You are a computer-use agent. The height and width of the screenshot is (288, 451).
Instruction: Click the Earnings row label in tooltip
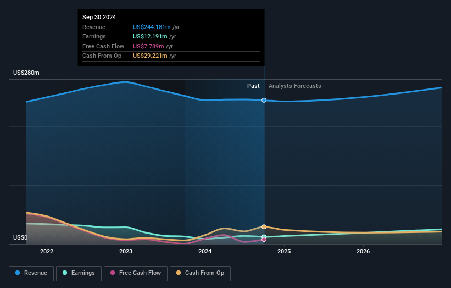pyautogui.click(x=94, y=36)
